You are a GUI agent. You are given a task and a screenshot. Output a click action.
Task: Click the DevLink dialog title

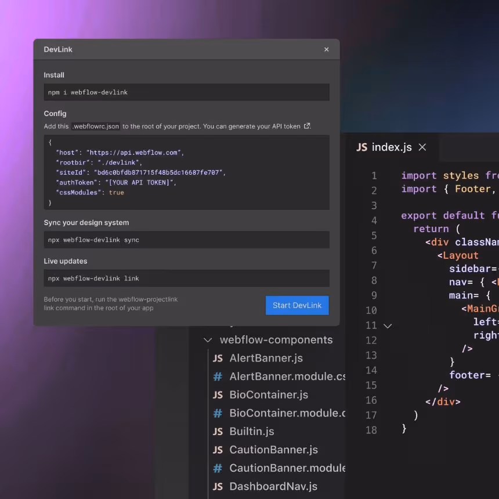[x=58, y=50]
